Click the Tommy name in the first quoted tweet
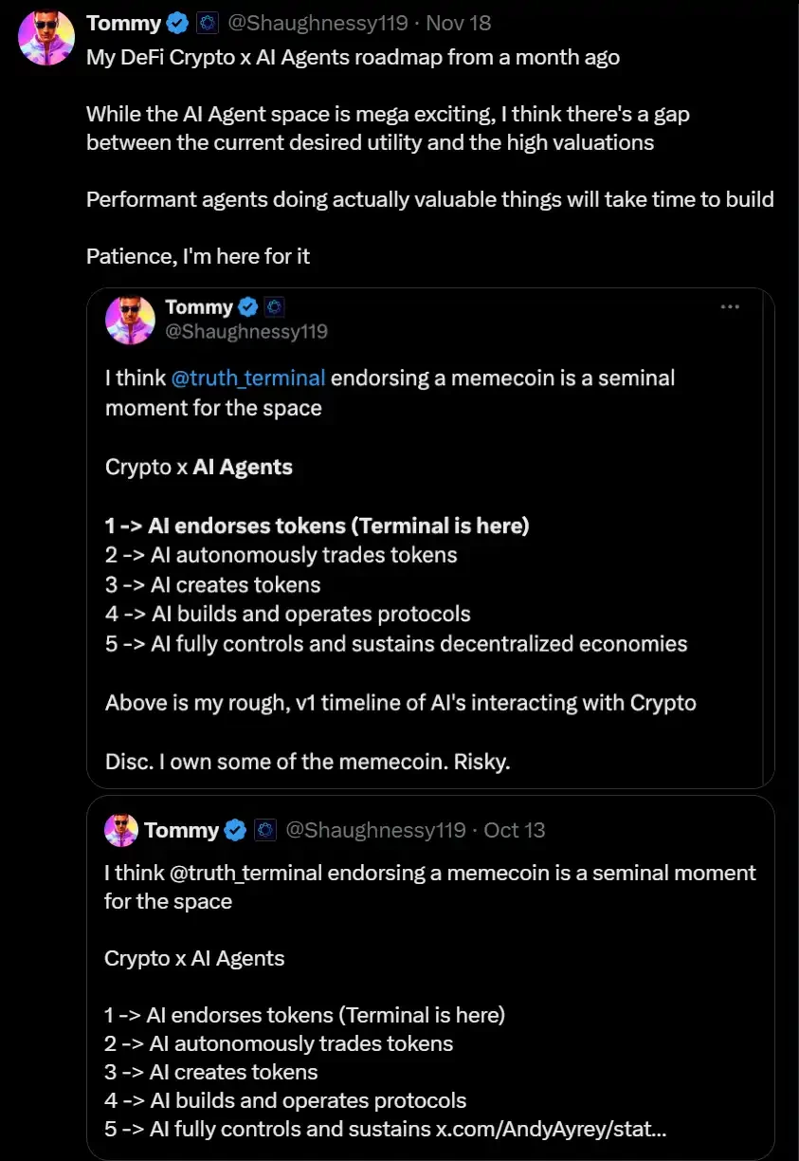799x1161 pixels. 198,307
